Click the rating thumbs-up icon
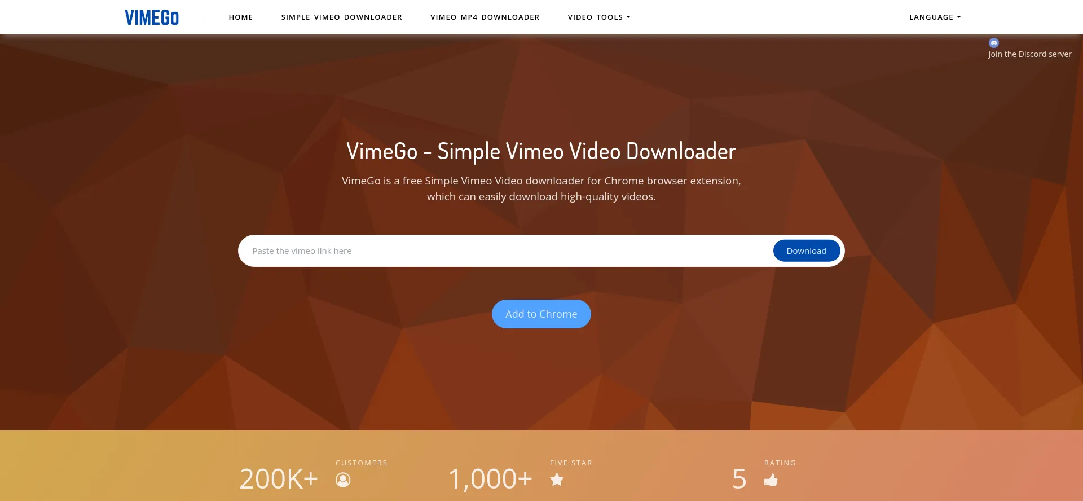Screen dimensions: 1083x501 [771, 480]
